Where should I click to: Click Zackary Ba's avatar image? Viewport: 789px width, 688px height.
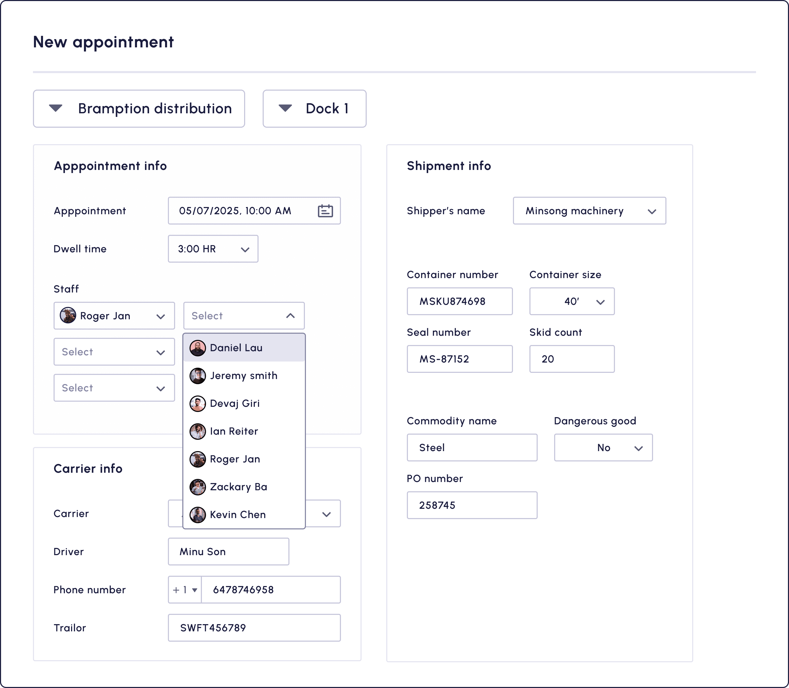coord(198,487)
